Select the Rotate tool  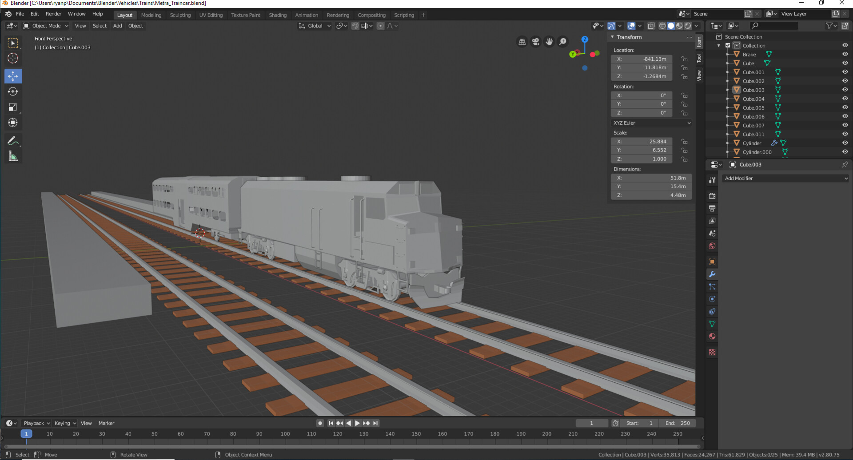click(13, 91)
